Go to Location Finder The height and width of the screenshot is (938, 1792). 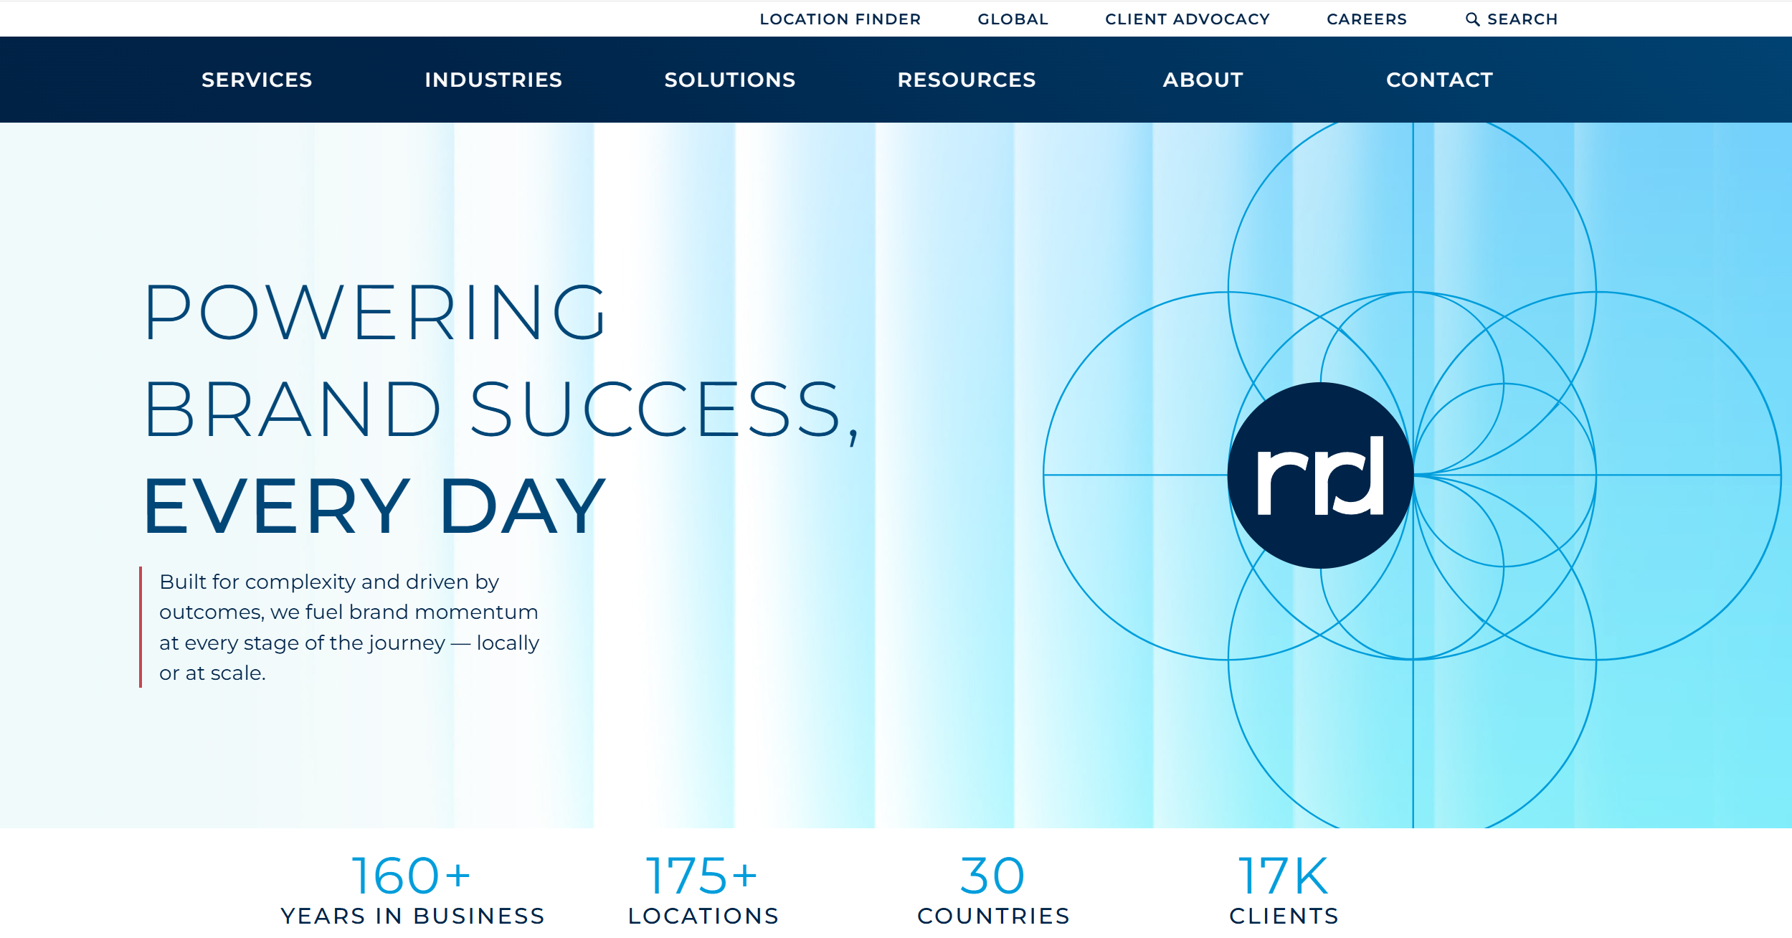coord(840,19)
